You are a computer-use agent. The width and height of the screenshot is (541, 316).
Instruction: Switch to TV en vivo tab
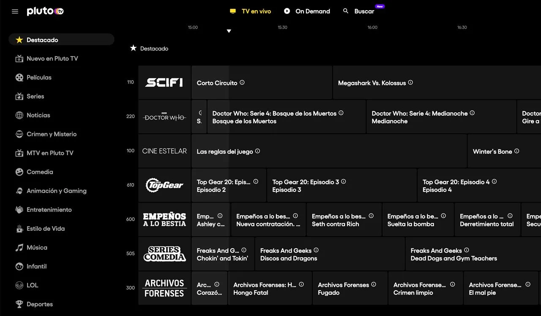[250, 11]
